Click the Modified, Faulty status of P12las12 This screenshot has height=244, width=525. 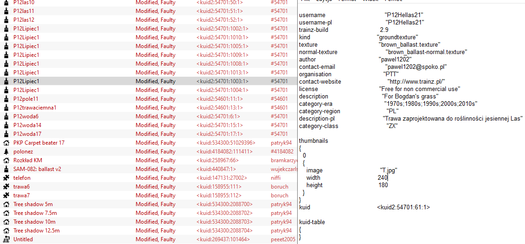click(156, 20)
